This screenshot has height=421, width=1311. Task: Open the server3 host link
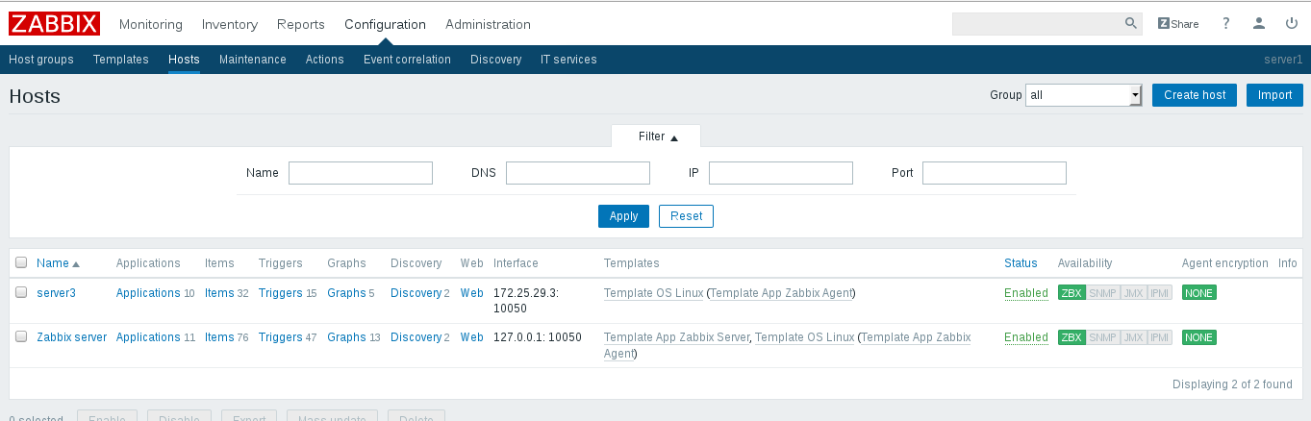click(x=56, y=293)
